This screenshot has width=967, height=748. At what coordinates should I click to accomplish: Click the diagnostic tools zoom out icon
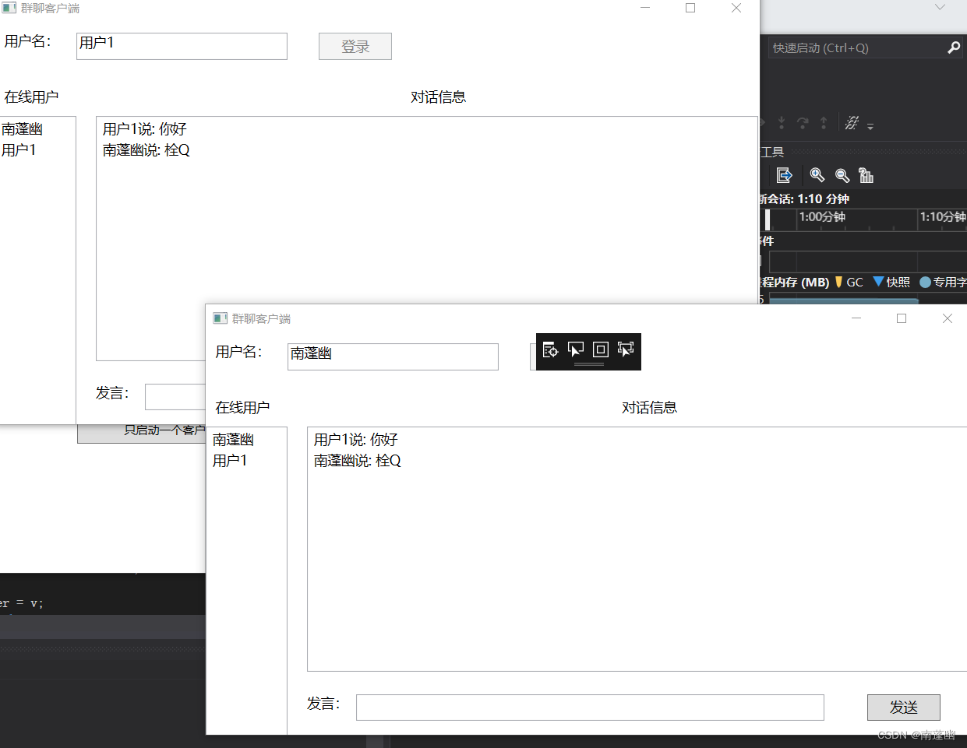coord(842,175)
